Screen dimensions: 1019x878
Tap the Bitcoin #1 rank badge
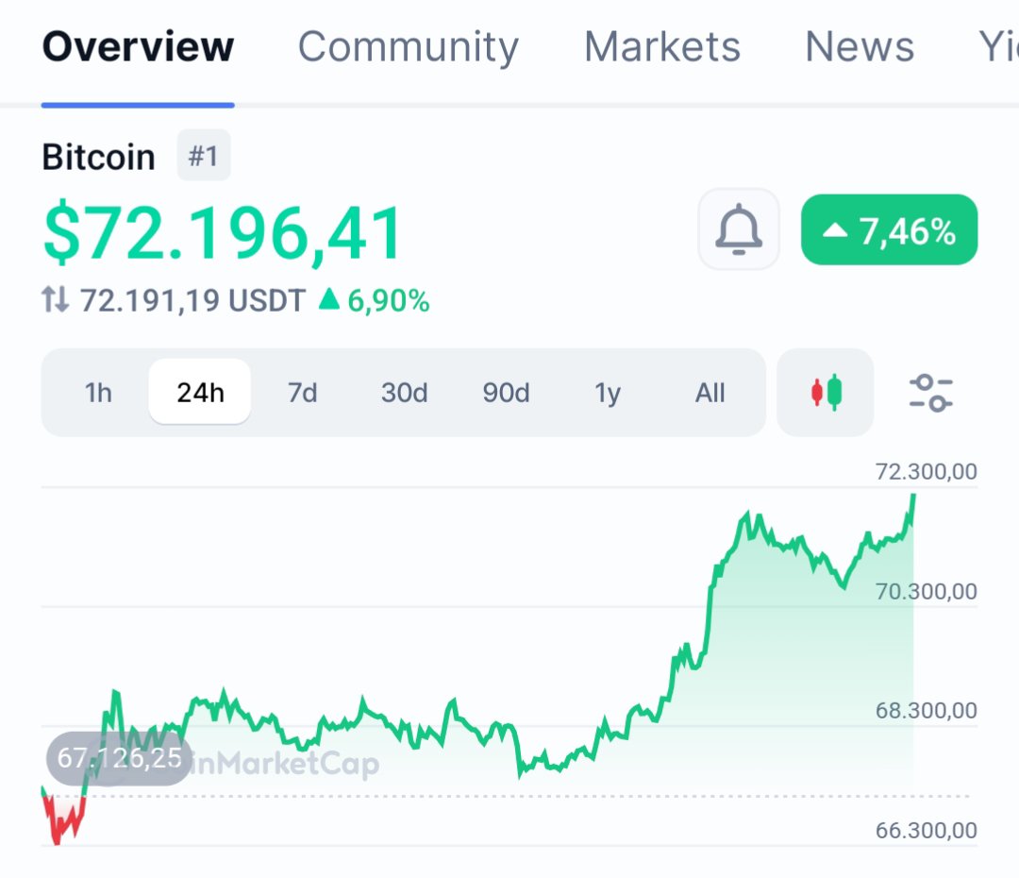[x=203, y=156]
